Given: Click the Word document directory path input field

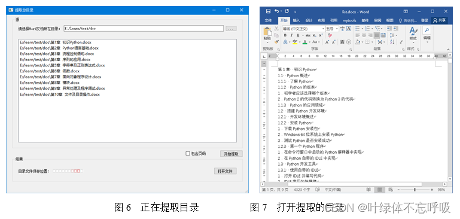Looking at the screenshot, I should (x=144, y=29).
